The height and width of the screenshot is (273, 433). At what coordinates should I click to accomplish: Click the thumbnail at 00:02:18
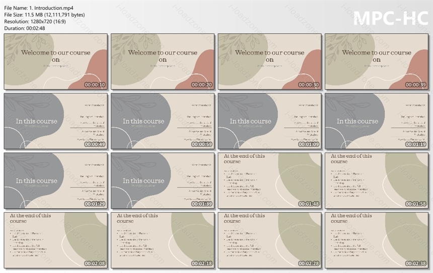163,240
